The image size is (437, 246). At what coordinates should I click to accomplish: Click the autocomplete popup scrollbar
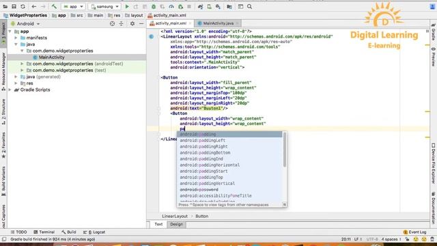coord(285,149)
